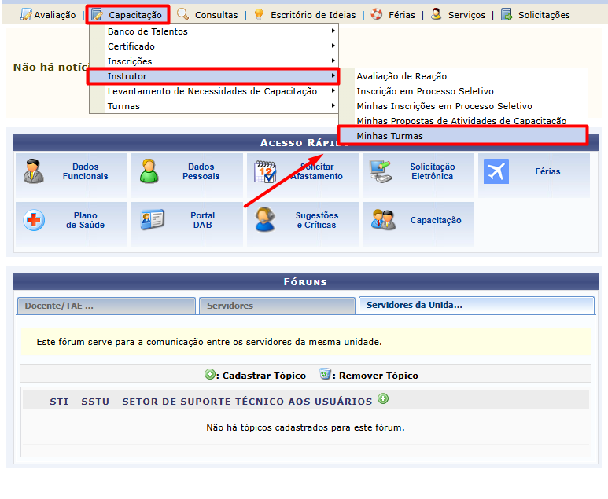608x499 pixels.
Task: Click the Consultas magnifier icon
Action: pyautogui.click(x=182, y=14)
